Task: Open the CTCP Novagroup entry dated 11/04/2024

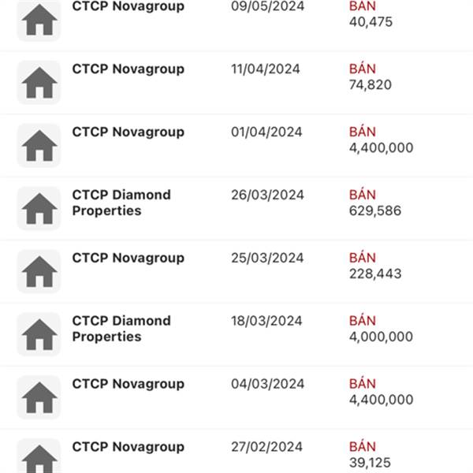Action: (x=128, y=69)
